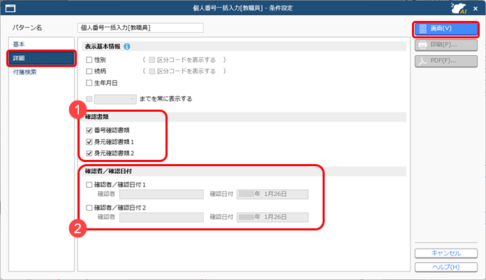
Task: Uncheck the 身元確認書類２ checkbox
Action: 89,154
